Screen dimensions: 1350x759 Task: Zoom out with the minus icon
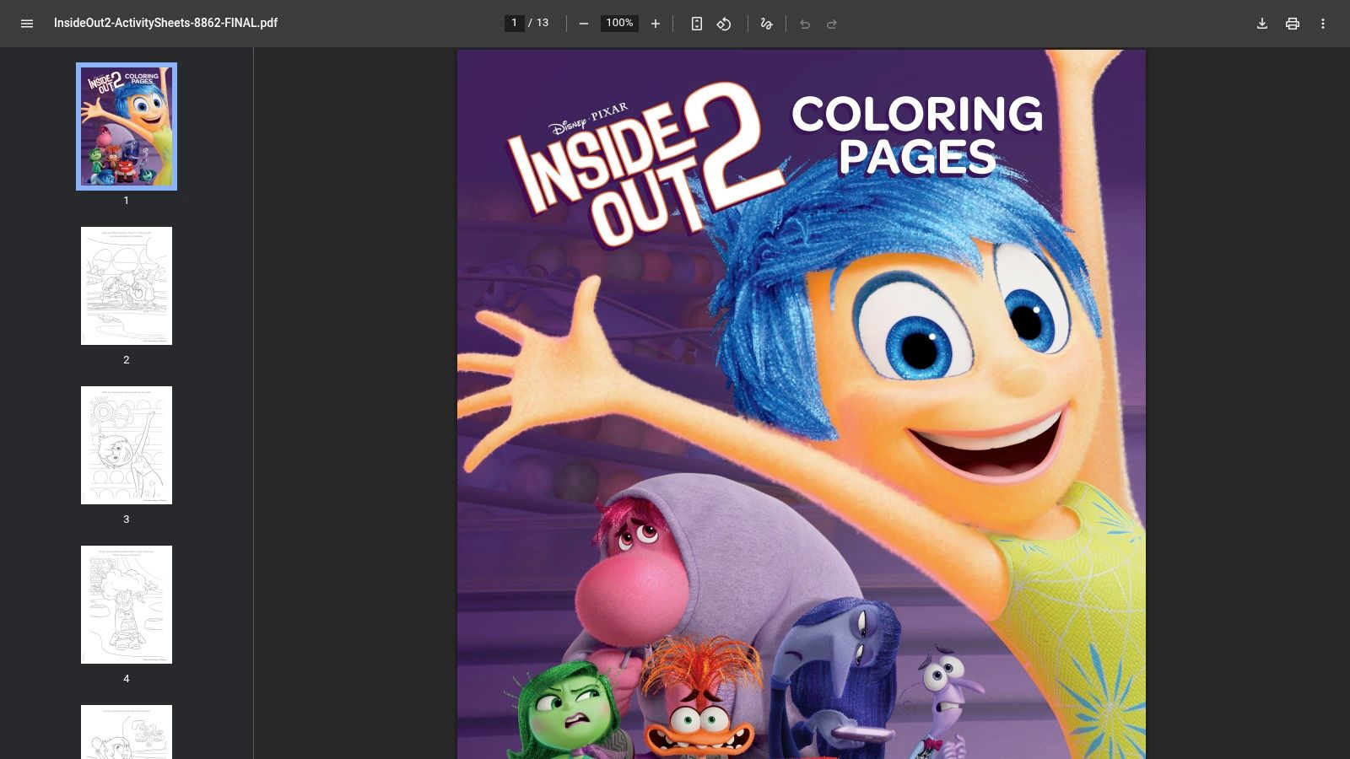[x=583, y=24]
